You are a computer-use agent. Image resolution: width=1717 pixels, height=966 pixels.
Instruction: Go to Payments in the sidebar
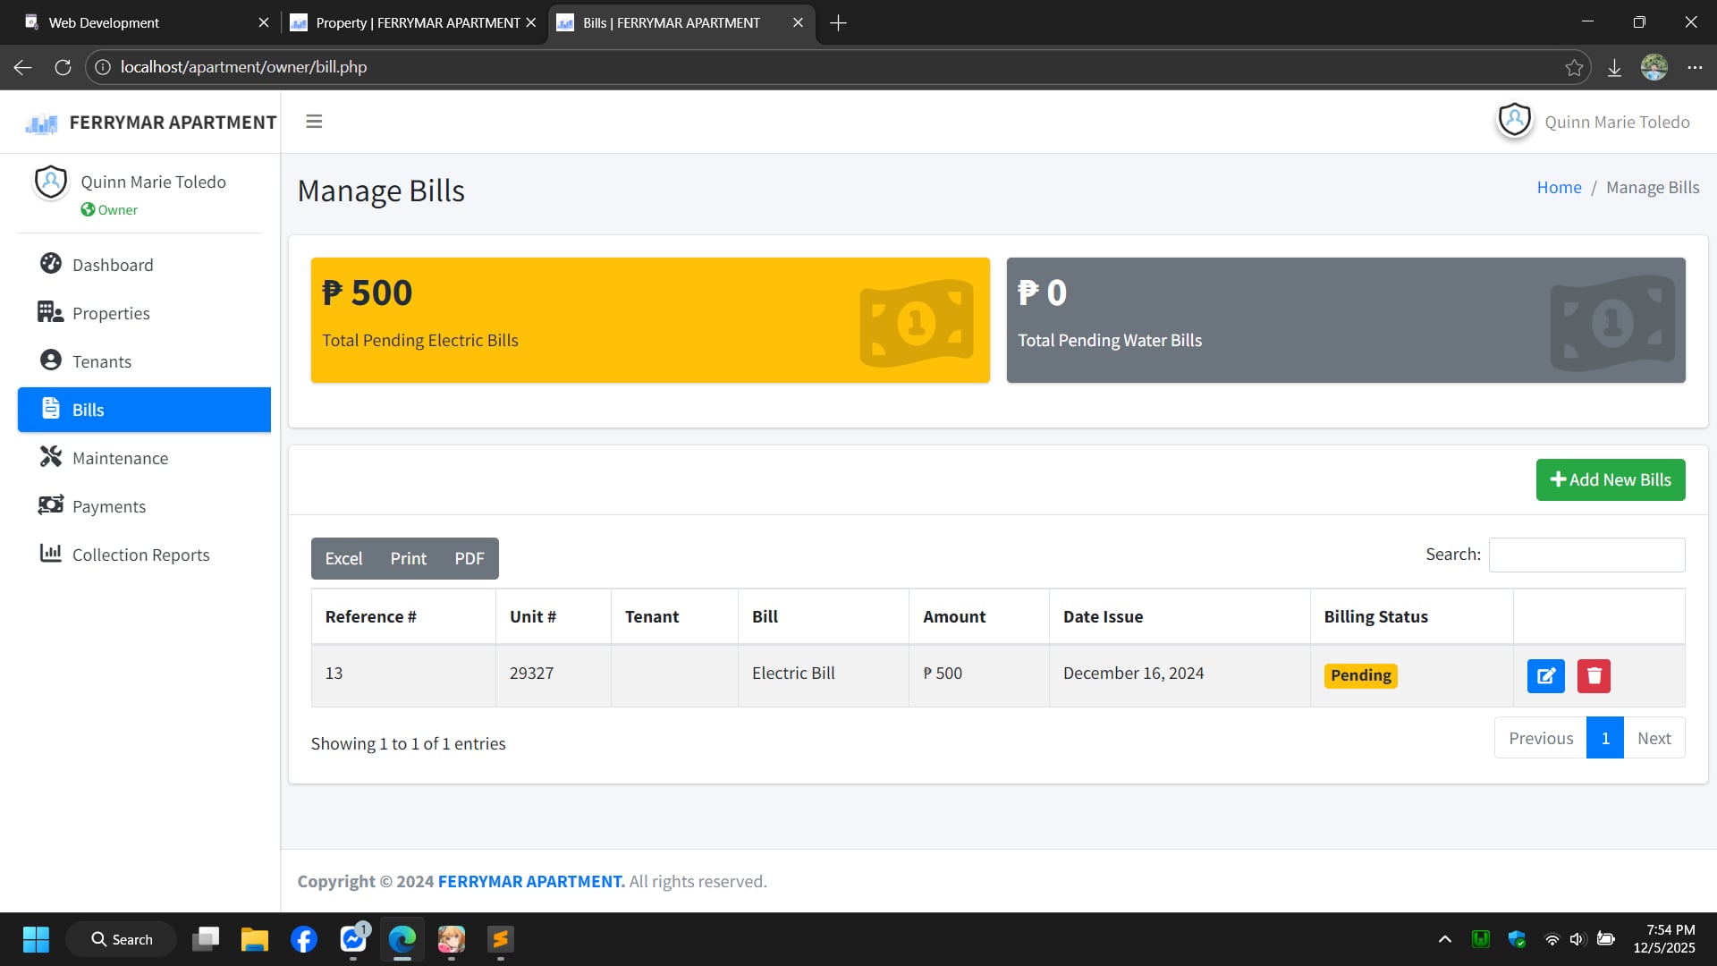109,506
